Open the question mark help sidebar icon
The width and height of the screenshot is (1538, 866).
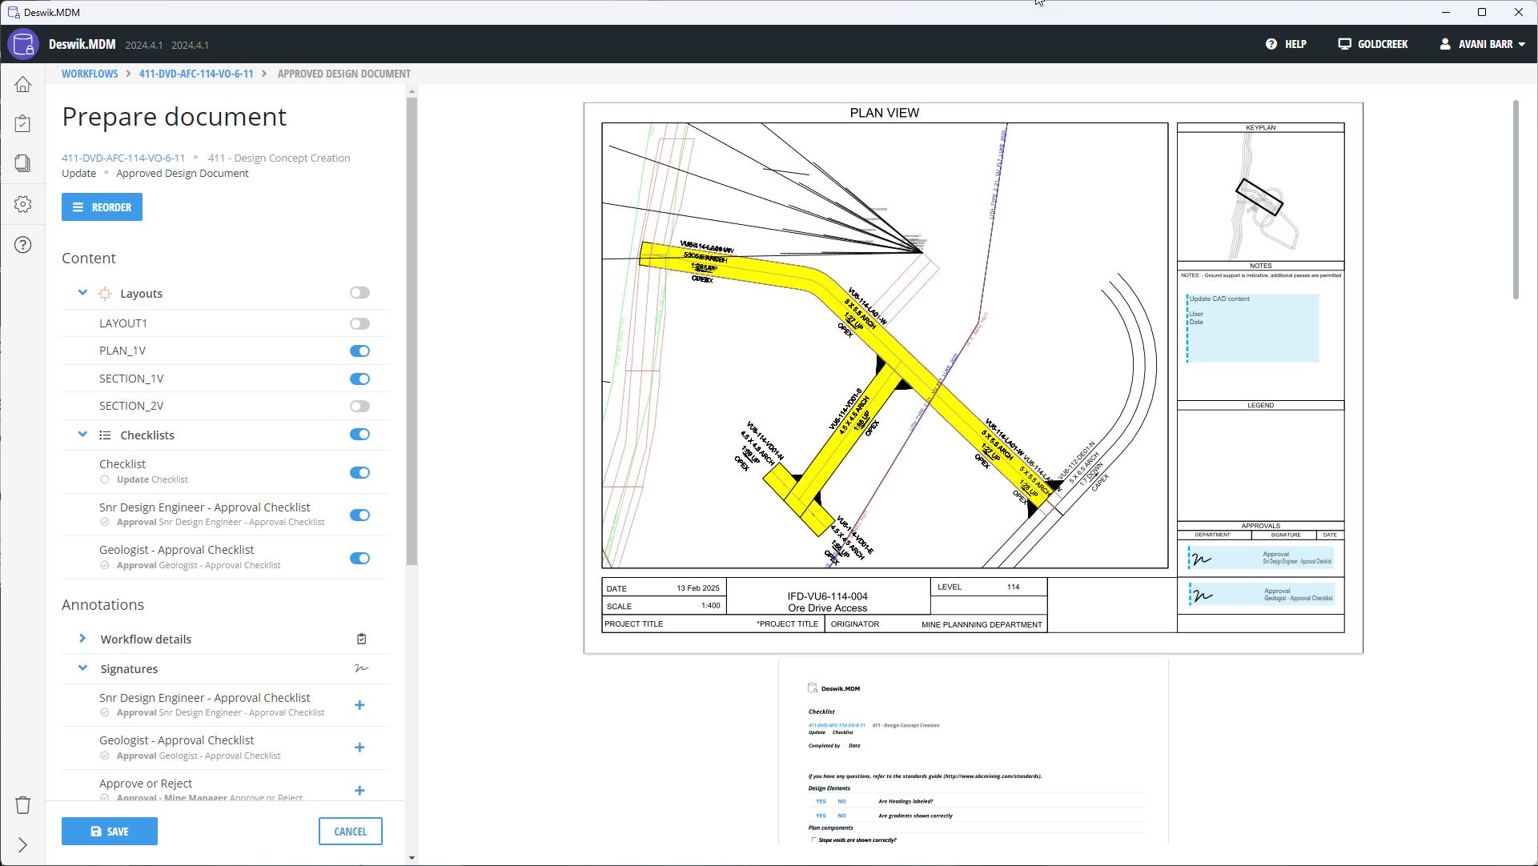pyautogui.click(x=23, y=244)
